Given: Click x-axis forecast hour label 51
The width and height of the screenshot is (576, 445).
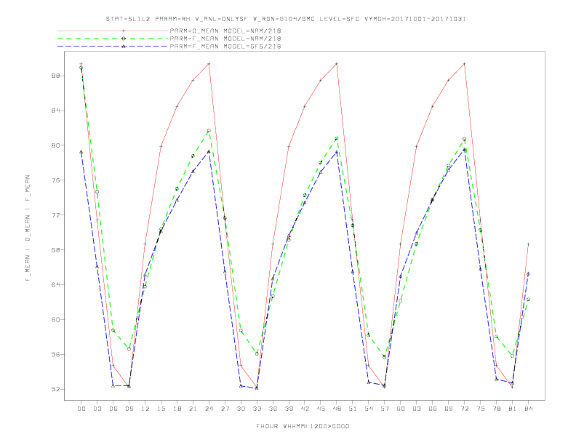Looking at the screenshot, I should click(x=353, y=409).
